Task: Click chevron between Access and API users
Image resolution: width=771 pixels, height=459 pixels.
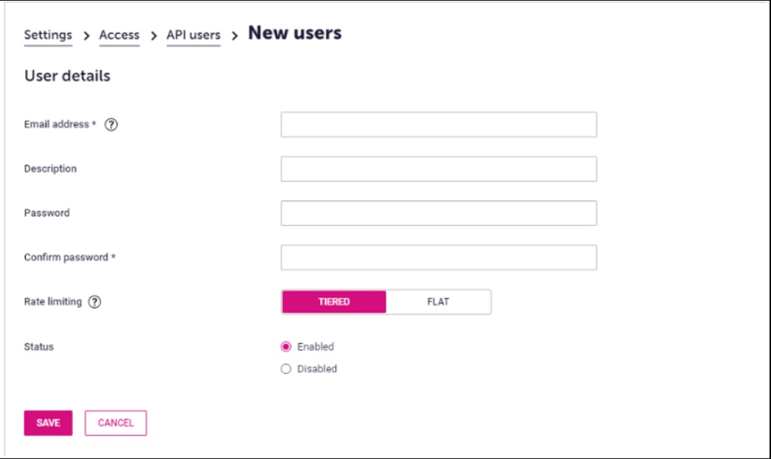Action: (153, 35)
